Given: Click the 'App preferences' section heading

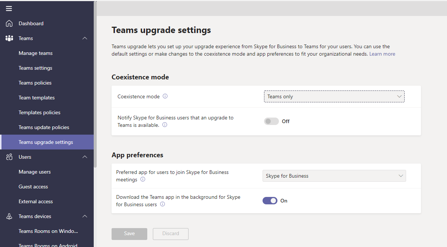Looking at the screenshot, I should [x=137, y=155].
